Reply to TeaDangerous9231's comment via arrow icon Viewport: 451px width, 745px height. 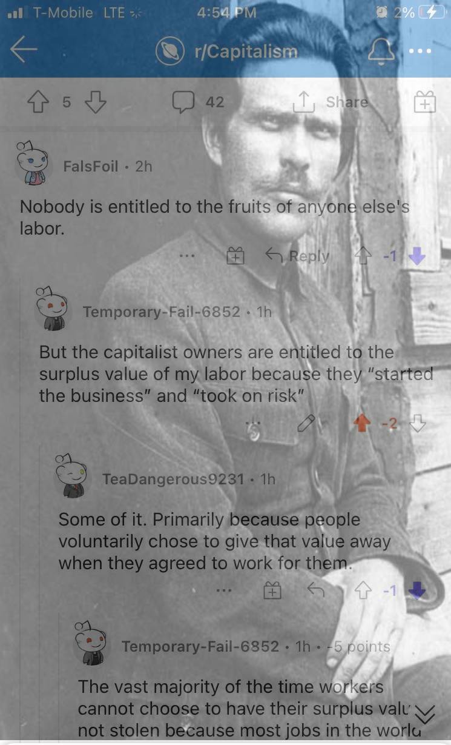pyautogui.click(x=315, y=589)
